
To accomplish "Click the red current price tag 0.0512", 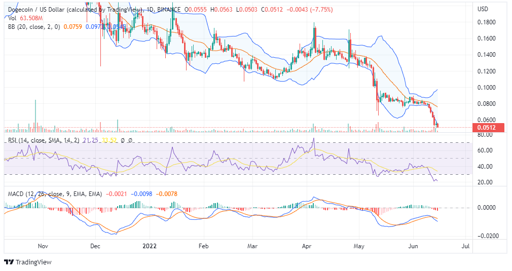I will click(x=489, y=128).
